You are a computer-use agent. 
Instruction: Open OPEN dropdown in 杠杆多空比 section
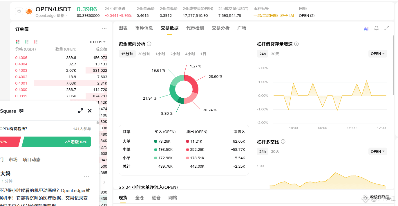coord(378,151)
